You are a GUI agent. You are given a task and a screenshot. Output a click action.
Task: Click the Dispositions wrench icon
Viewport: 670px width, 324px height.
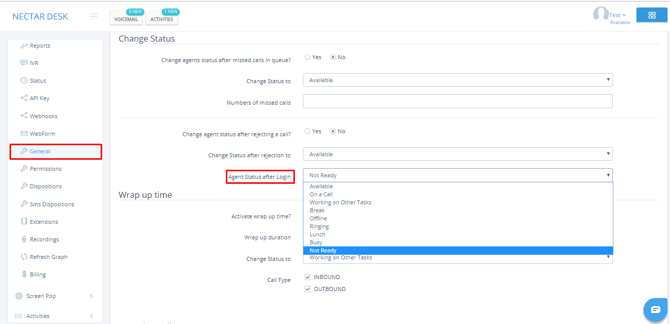(x=24, y=186)
